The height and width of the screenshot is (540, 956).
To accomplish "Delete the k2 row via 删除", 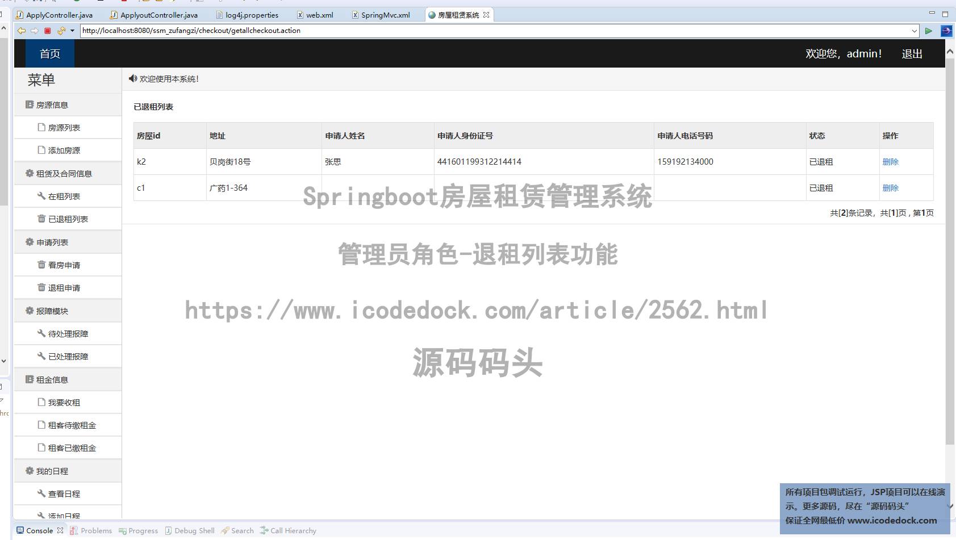I will pos(890,162).
